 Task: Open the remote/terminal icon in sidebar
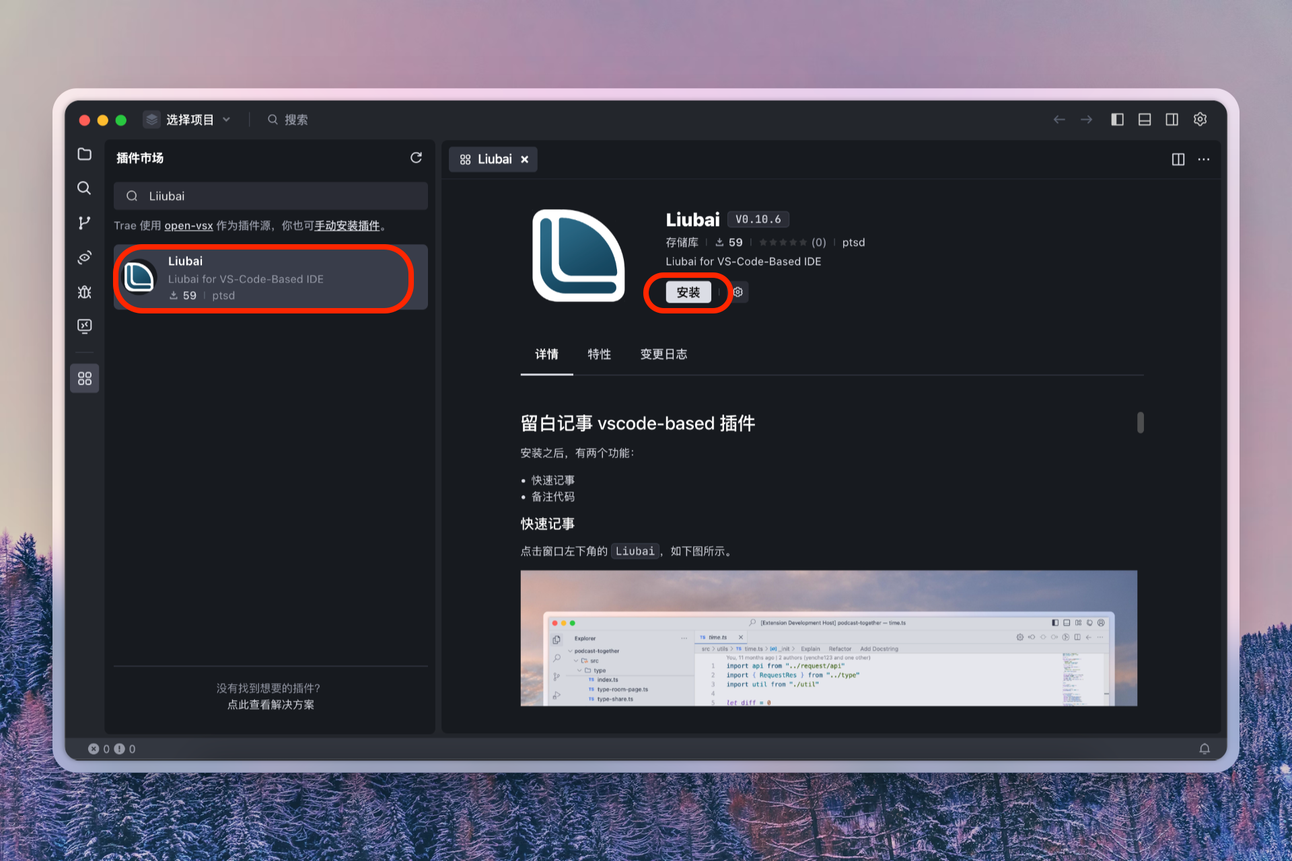pyautogui.click(x=85, y=326)
